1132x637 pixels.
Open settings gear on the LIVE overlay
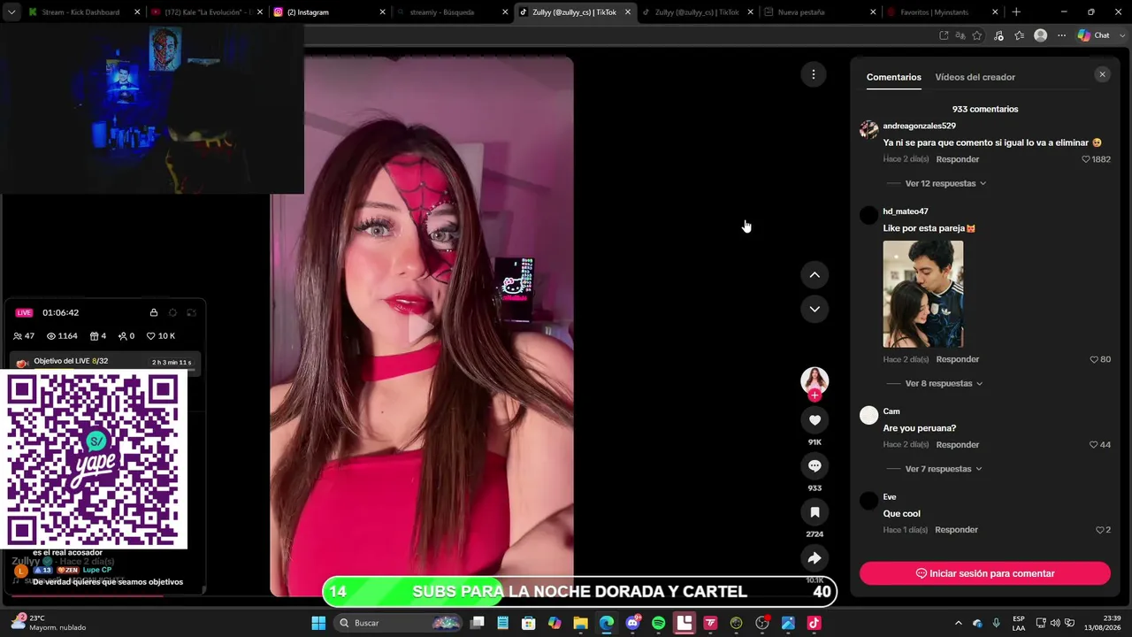point(172,312)
